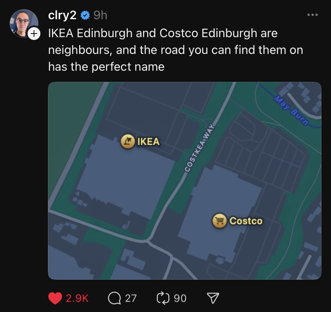331x312 pixels.
Task: Open the three-dot more options menu
Action: pyautogui.click(x=313, y=15)
